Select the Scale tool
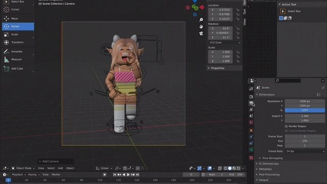The image size is (327, 184). point(18,34)
